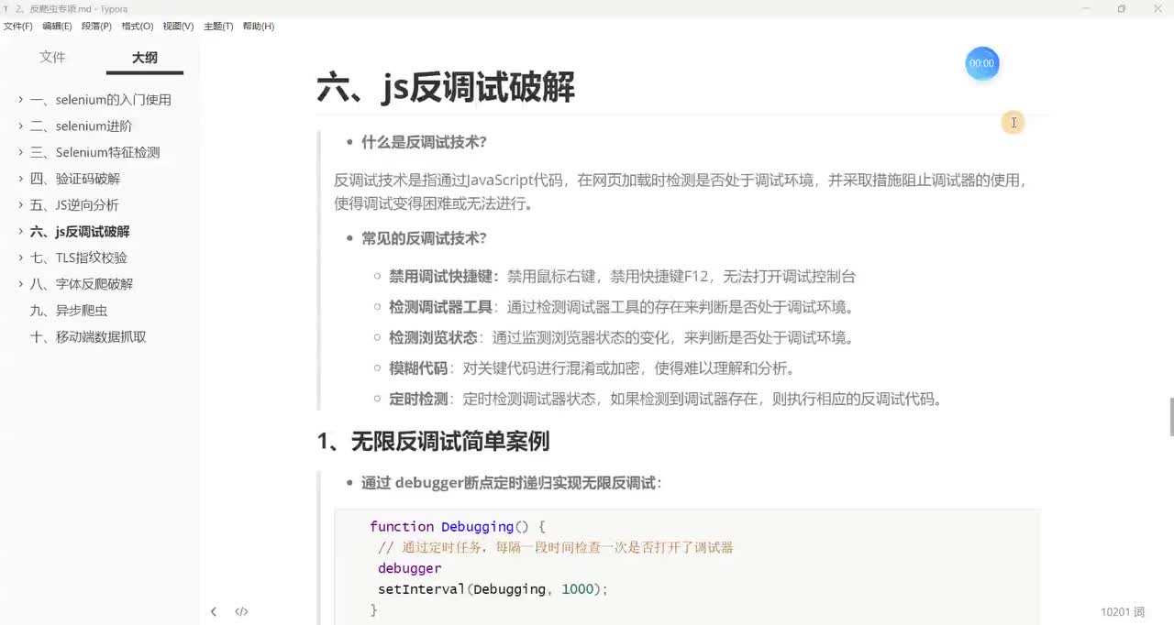
Task: Toggle source code mode icon
Action: 241,611
